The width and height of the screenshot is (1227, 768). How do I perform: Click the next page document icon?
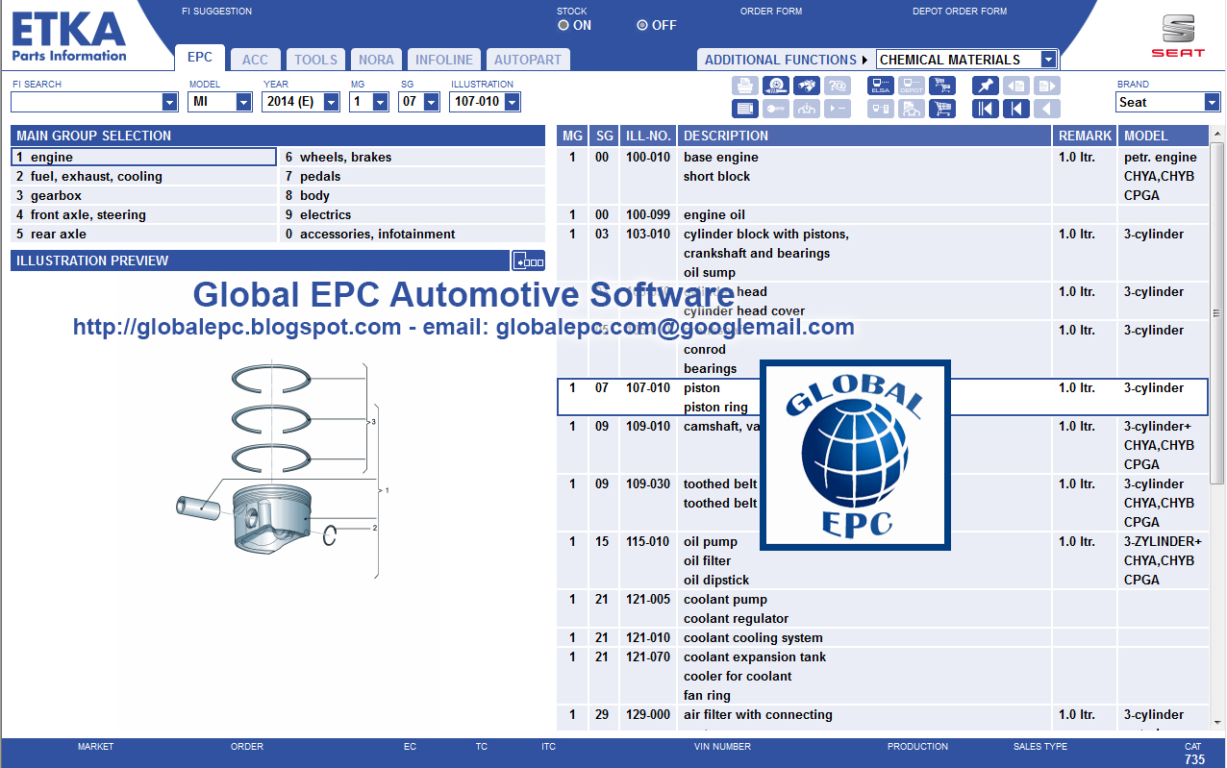(1047, 86)
